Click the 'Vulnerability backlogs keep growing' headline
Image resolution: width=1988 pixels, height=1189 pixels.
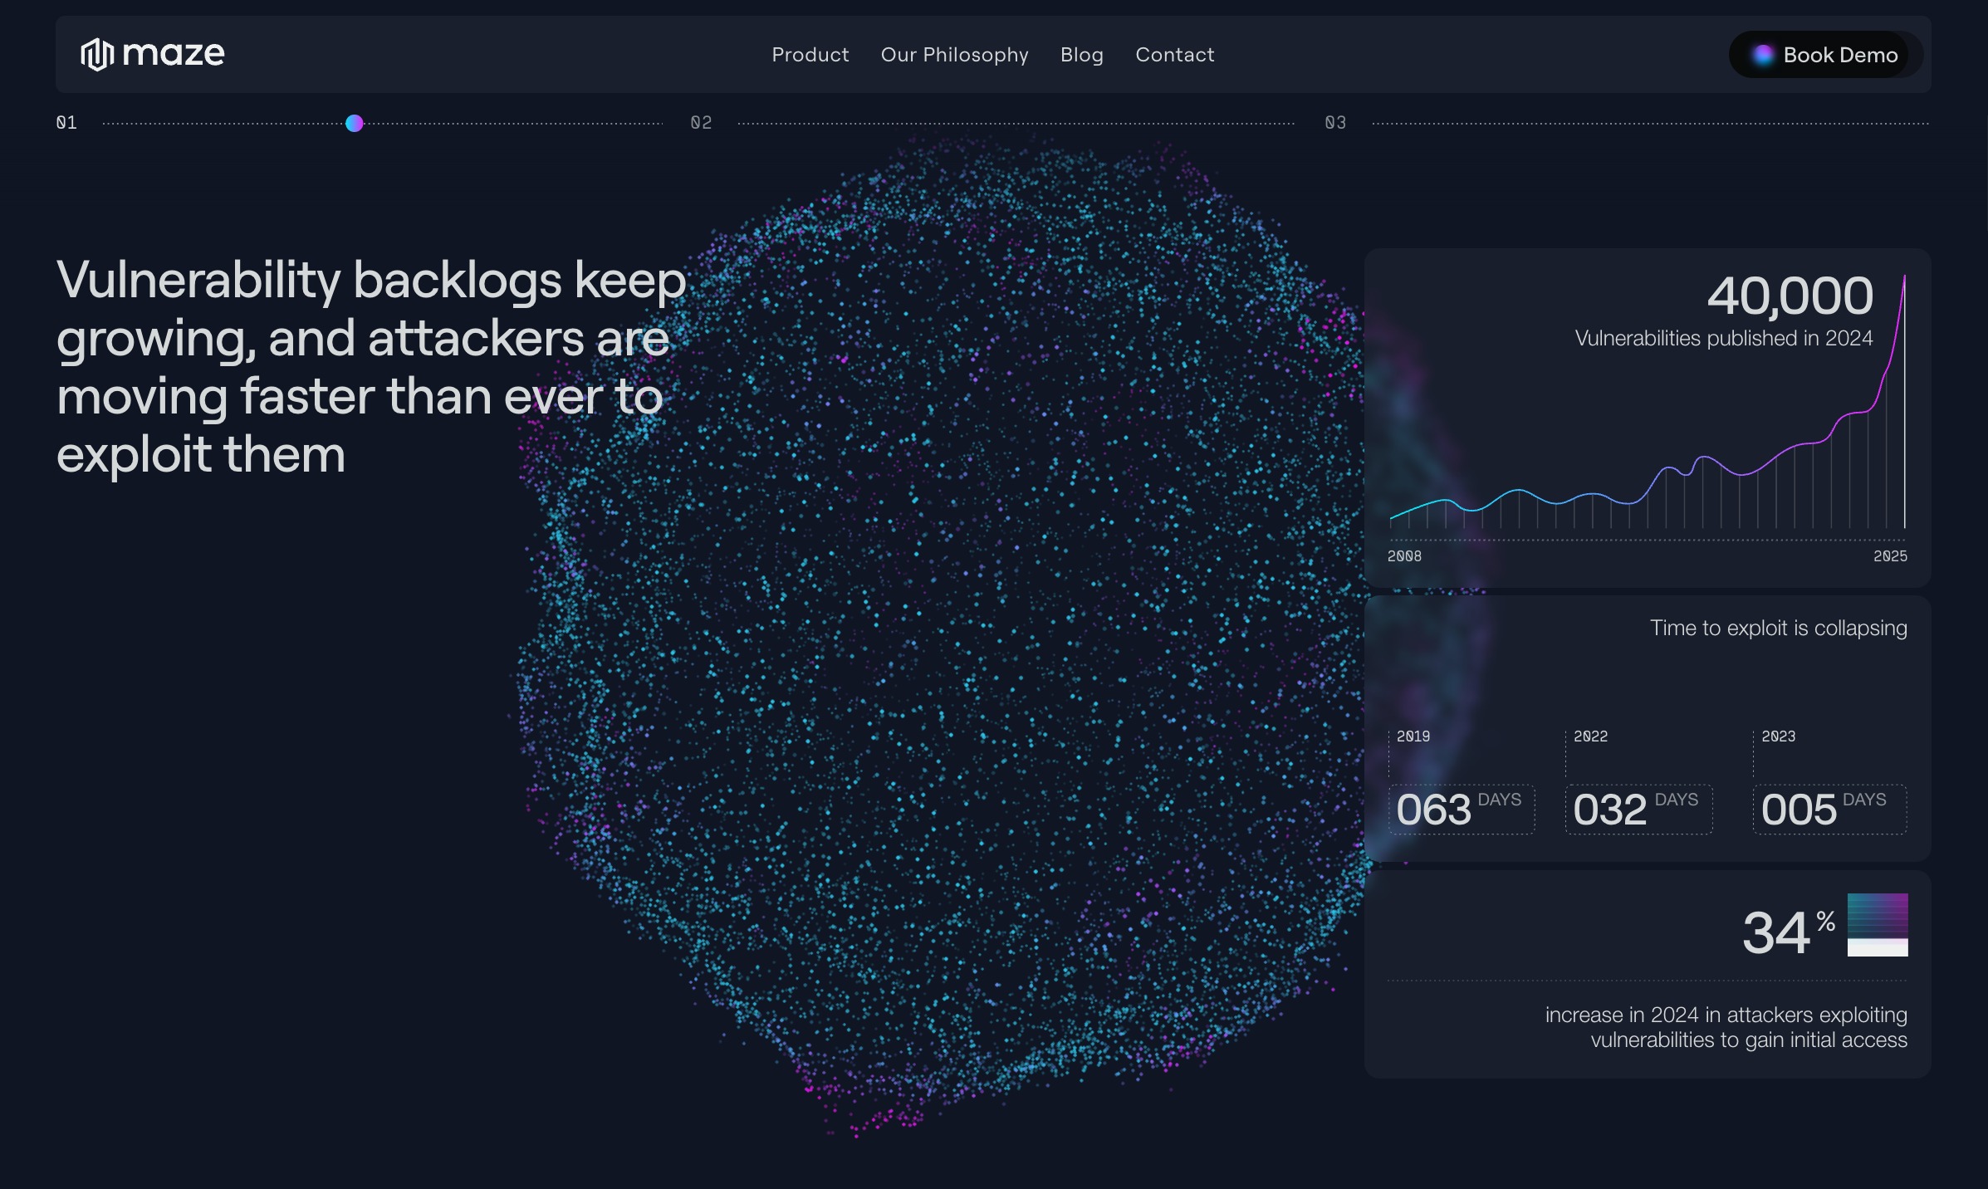click(x=371, y=367)
